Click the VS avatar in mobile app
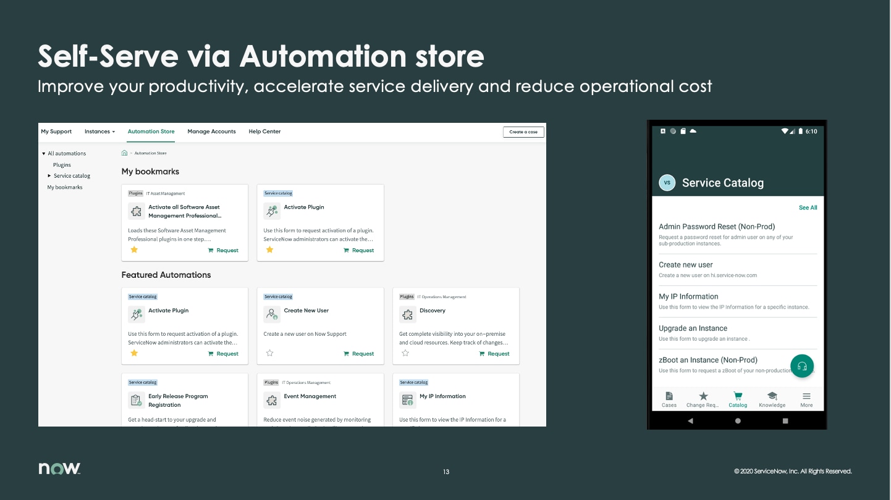891x500 pixels. point(667,183)
